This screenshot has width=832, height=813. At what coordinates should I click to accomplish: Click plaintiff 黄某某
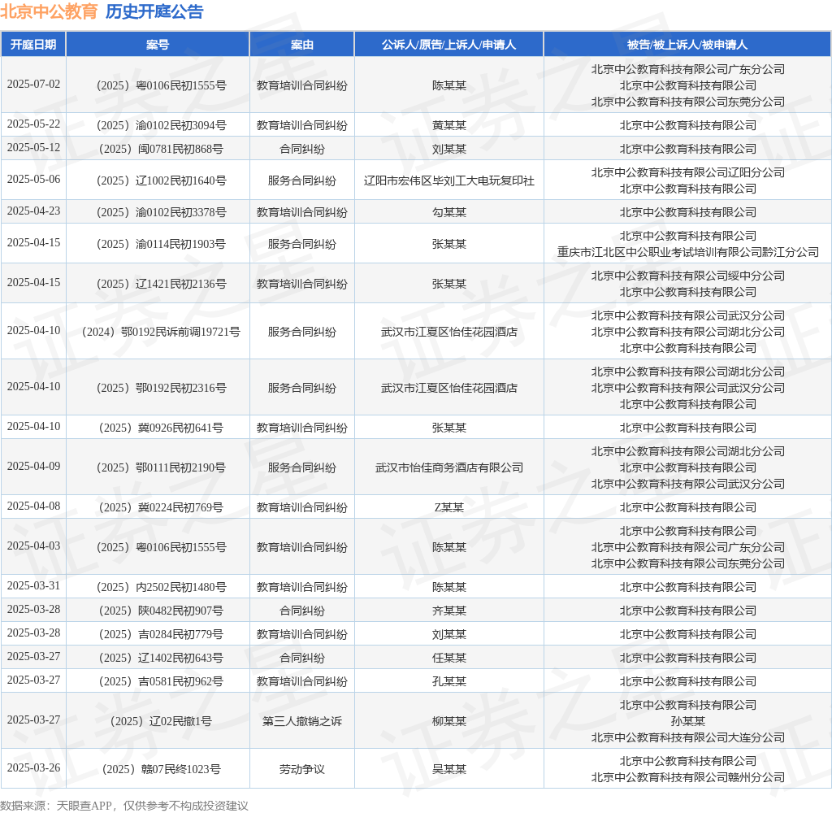(x=448, y=125)
